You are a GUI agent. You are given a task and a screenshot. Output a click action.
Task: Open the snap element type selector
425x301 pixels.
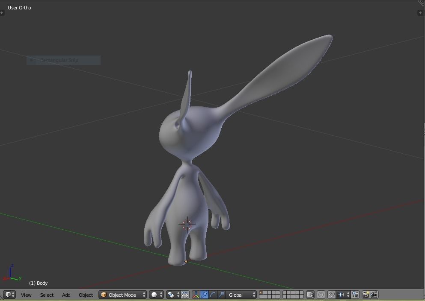click(x=343, y=295)
